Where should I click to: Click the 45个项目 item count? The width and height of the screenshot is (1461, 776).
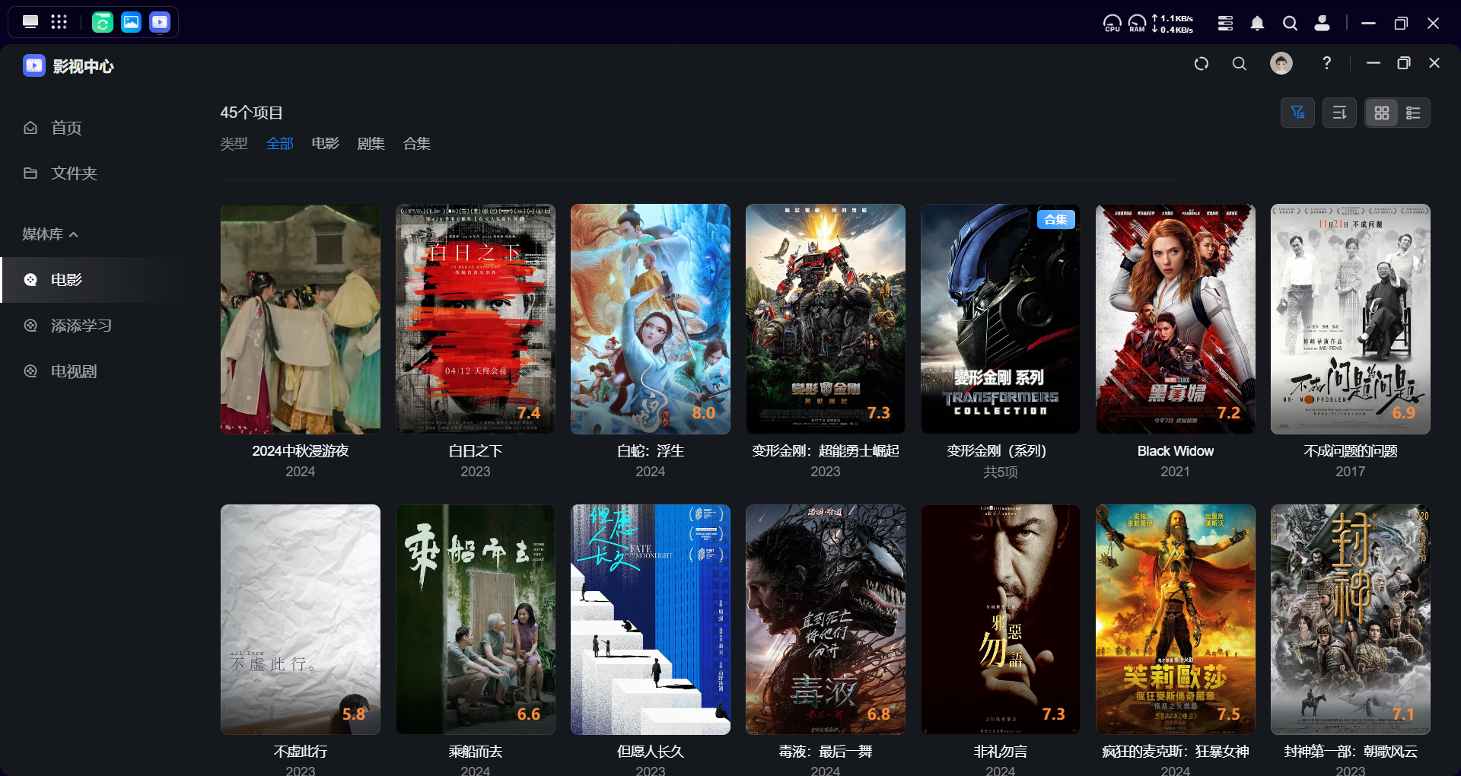(252, 113)
